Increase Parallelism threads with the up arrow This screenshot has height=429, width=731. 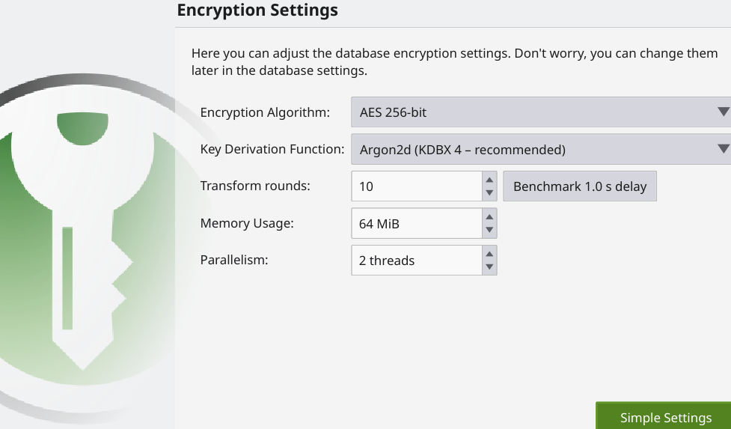[x=489, y=254]
